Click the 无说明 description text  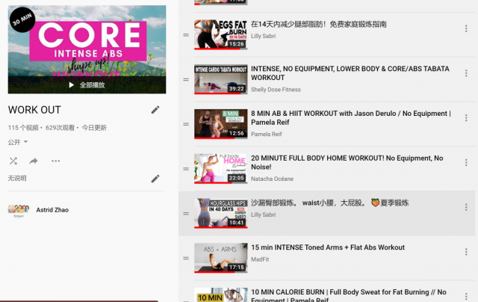pyautogui.click(x=17, y=178)
